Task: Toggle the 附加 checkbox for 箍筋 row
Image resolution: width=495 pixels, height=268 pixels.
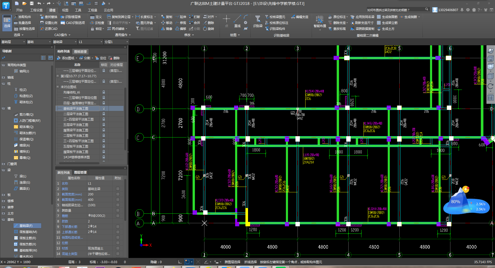Action: click(118, 216)
